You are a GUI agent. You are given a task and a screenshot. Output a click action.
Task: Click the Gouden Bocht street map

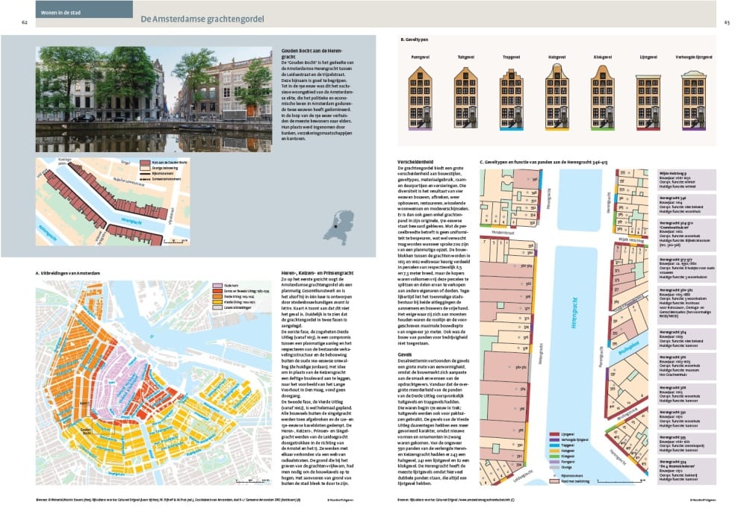pyautogui.click(x=113, y=201)
